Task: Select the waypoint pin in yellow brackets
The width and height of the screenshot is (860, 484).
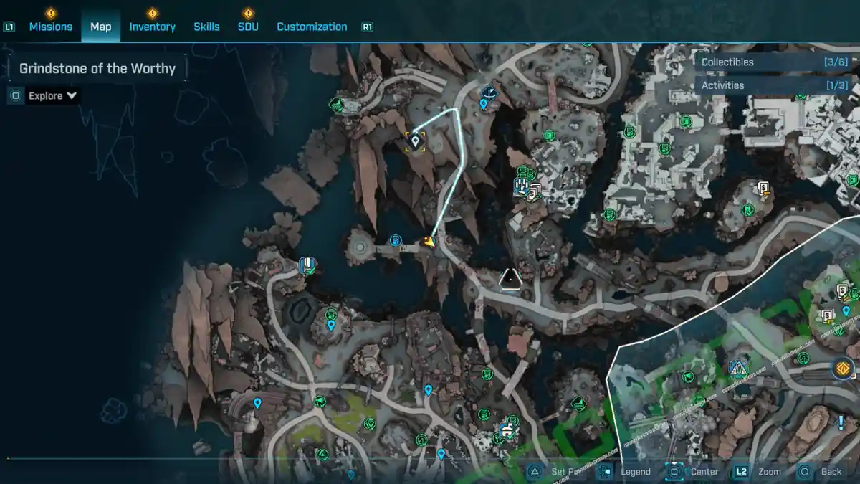Action: [415, 141]
